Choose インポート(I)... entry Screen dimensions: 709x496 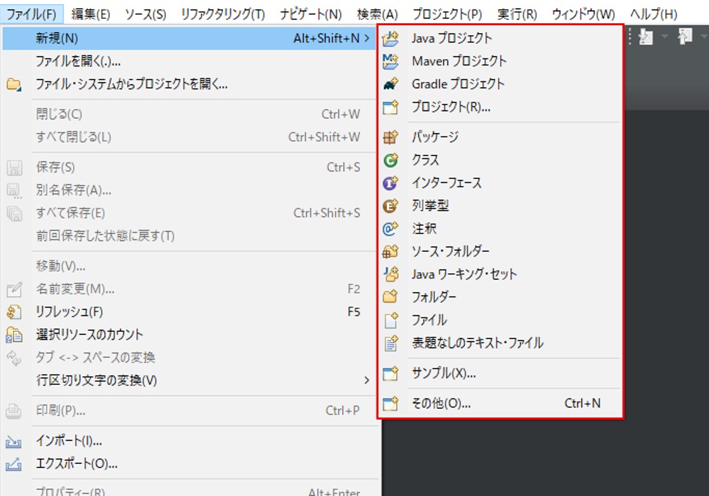pyautogui.click(x=190, y=441)
